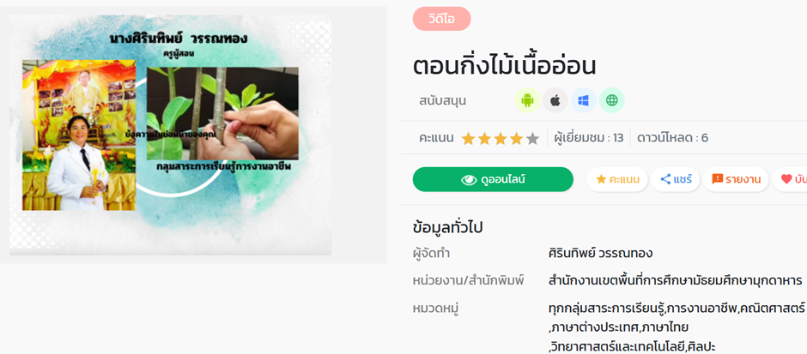
Task: Save using the heart bookmark button
Action: click(790, 179)
